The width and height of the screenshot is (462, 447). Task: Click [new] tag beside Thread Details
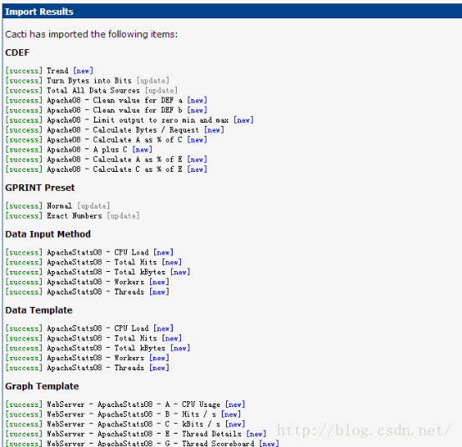[256, 434]
